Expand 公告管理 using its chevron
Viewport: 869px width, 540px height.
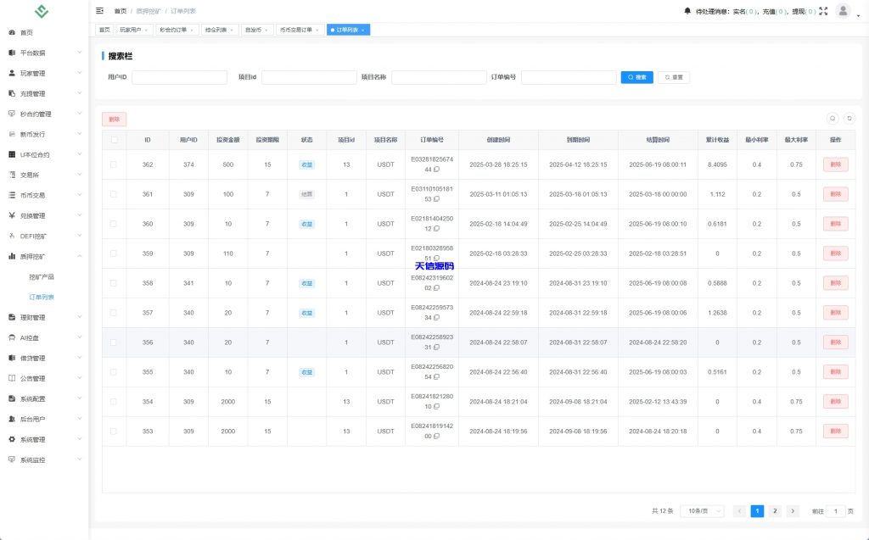79,378
